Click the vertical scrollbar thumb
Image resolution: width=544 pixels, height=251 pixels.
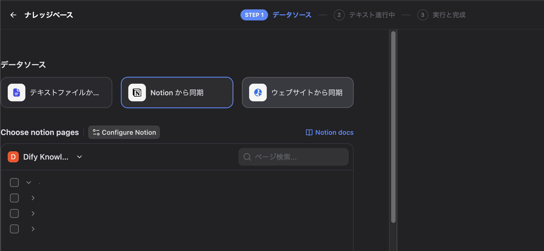pyautogui.click(x=393, y=127)
